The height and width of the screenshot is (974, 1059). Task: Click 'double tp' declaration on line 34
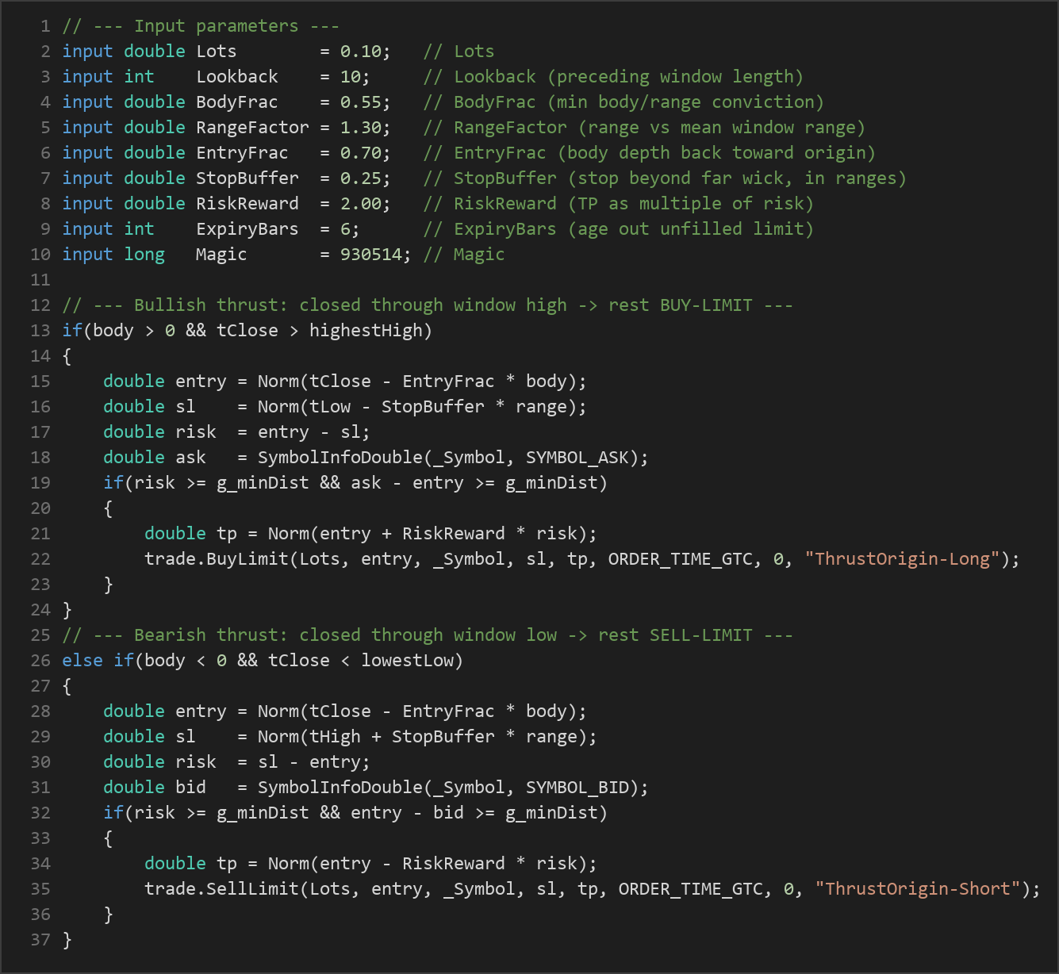pyautogui.click(x=190, y=864)
